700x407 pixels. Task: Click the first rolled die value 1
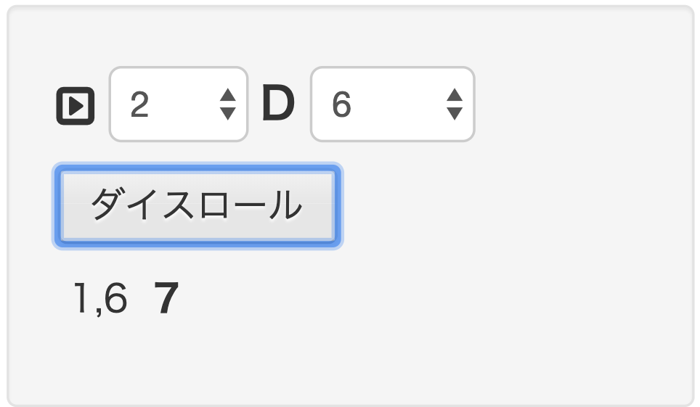81,299
